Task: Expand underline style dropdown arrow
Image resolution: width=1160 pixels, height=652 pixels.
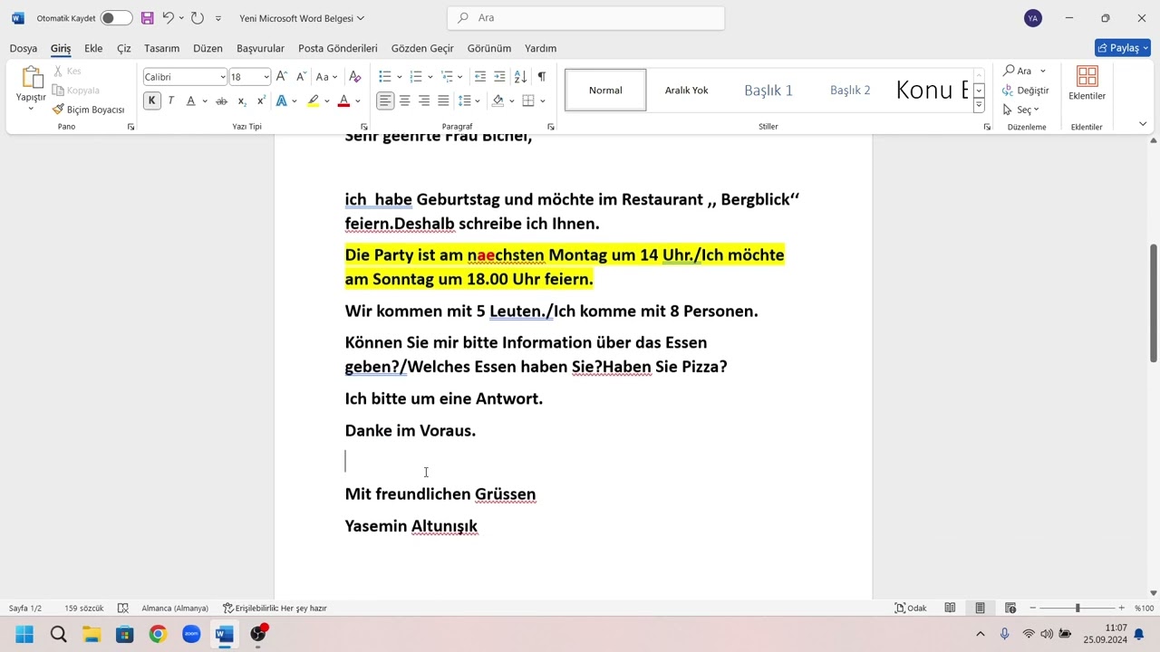Action: pyautogui.click(x=205, y=101)
